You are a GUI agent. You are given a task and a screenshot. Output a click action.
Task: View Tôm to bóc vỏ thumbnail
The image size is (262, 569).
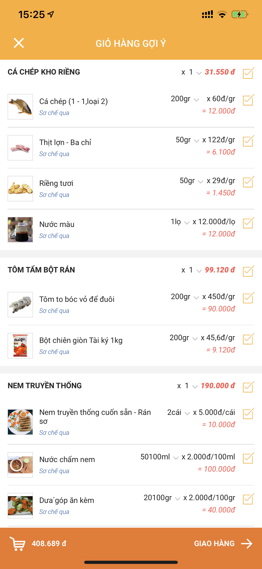20,304
